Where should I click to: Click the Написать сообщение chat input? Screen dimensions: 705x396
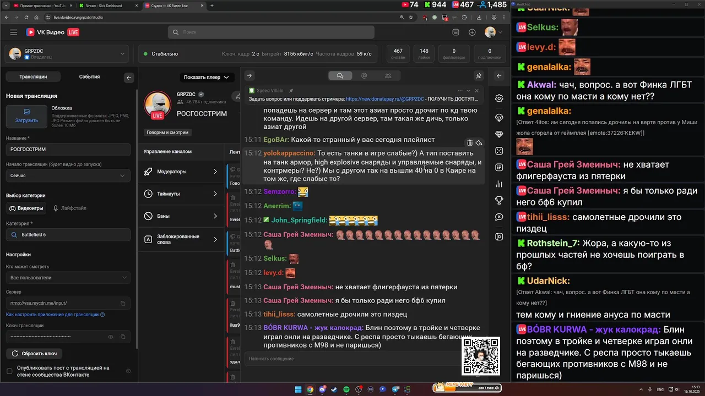click(x=352, y=359)
